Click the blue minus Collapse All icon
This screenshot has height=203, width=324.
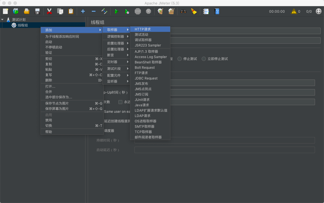click(x=94, y=11)
